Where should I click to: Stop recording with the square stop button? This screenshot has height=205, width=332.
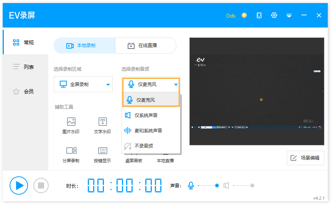click(x=41, y=185)
